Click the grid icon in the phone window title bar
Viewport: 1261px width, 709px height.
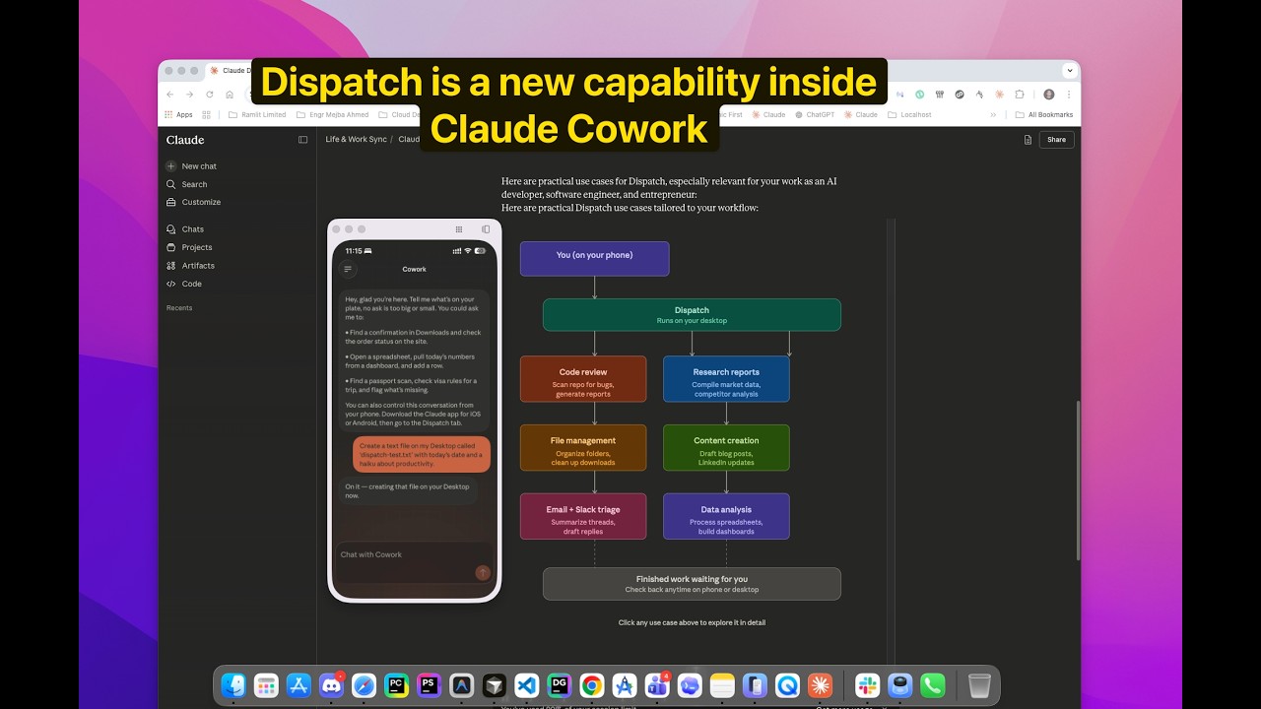click(458, 228)
